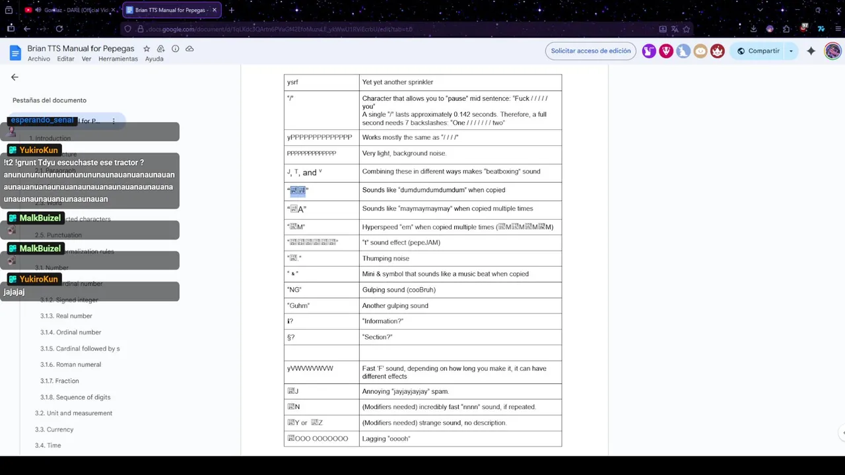The image size is (845, 475).
Task: Open the Herramientas menu
Action: (118, 59)
